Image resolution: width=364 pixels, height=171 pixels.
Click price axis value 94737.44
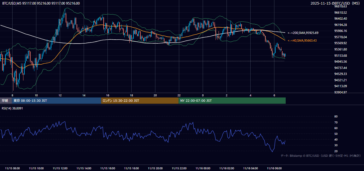(x=341, y=68)
